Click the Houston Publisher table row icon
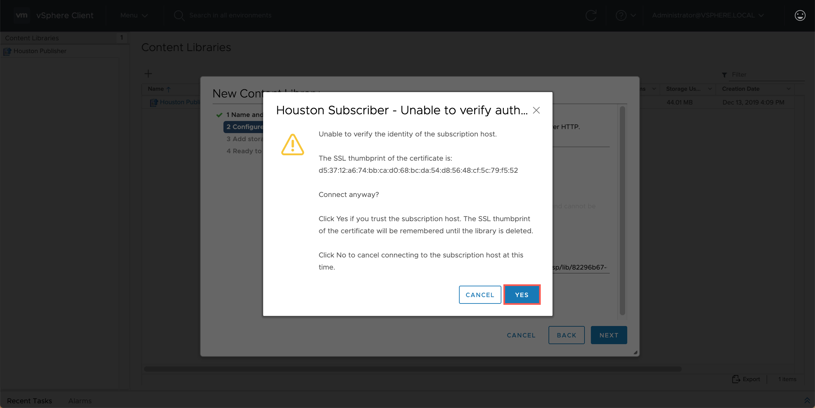 pos(154,103)
